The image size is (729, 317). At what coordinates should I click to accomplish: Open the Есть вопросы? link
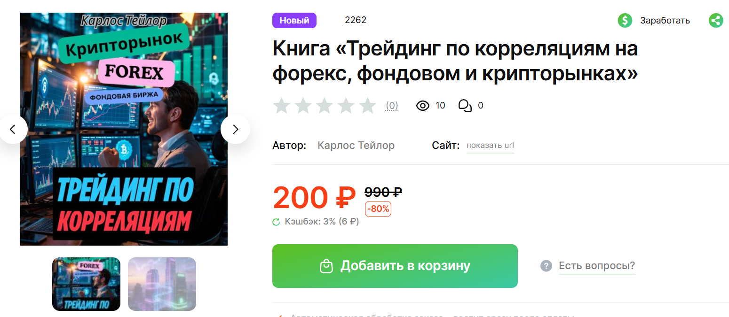(597, 266)
